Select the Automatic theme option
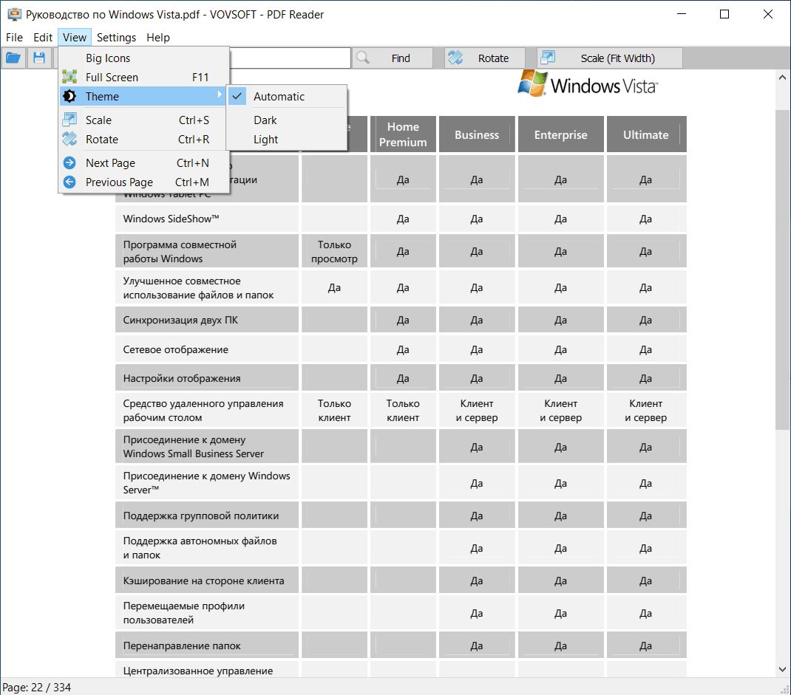Image resolution: width=791 pixels, height=695 pixels. (287, 96)
